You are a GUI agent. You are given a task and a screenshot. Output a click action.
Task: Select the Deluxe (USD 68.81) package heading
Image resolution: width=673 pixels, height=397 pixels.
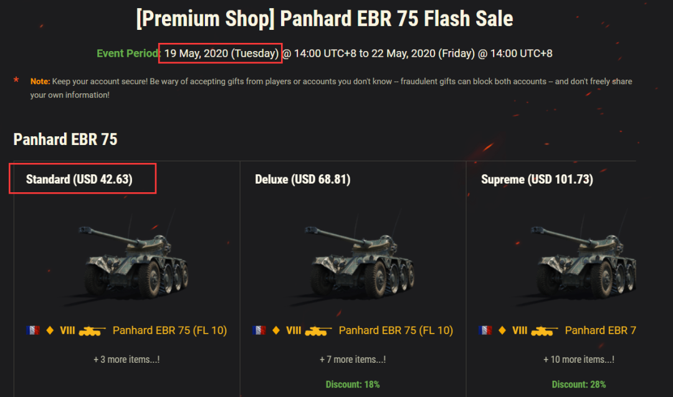[x=303, y=180]
